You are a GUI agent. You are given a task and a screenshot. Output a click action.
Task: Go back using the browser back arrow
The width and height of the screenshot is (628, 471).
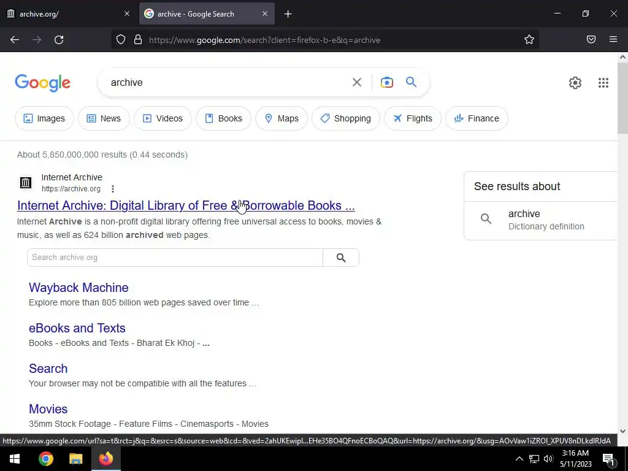pos(15,40)
